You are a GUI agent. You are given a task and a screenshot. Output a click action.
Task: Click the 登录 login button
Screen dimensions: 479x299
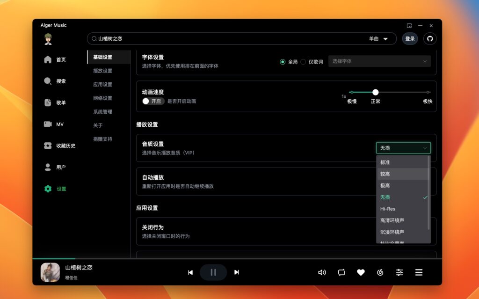click(409, 38)
